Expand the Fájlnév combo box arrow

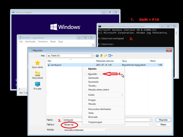pos(150,120)
